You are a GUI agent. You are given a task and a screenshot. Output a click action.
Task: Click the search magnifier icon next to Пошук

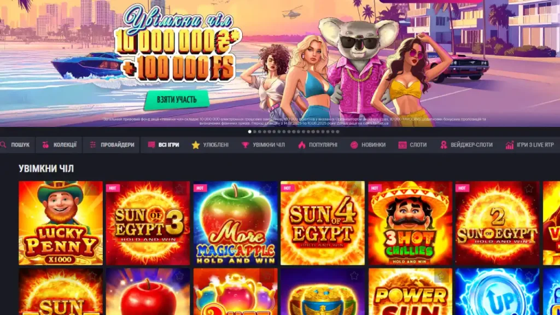point(3,144)
